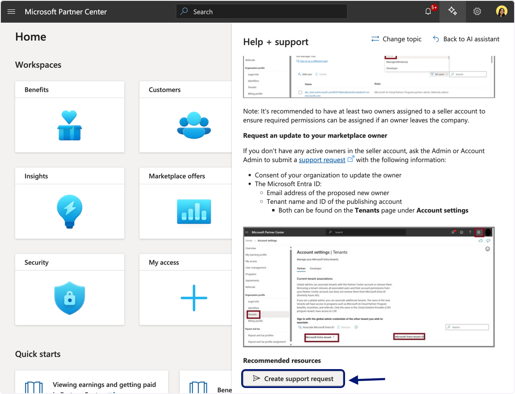Click the external link icon after support request
This screenshot has height=394, width=515.
351,159
